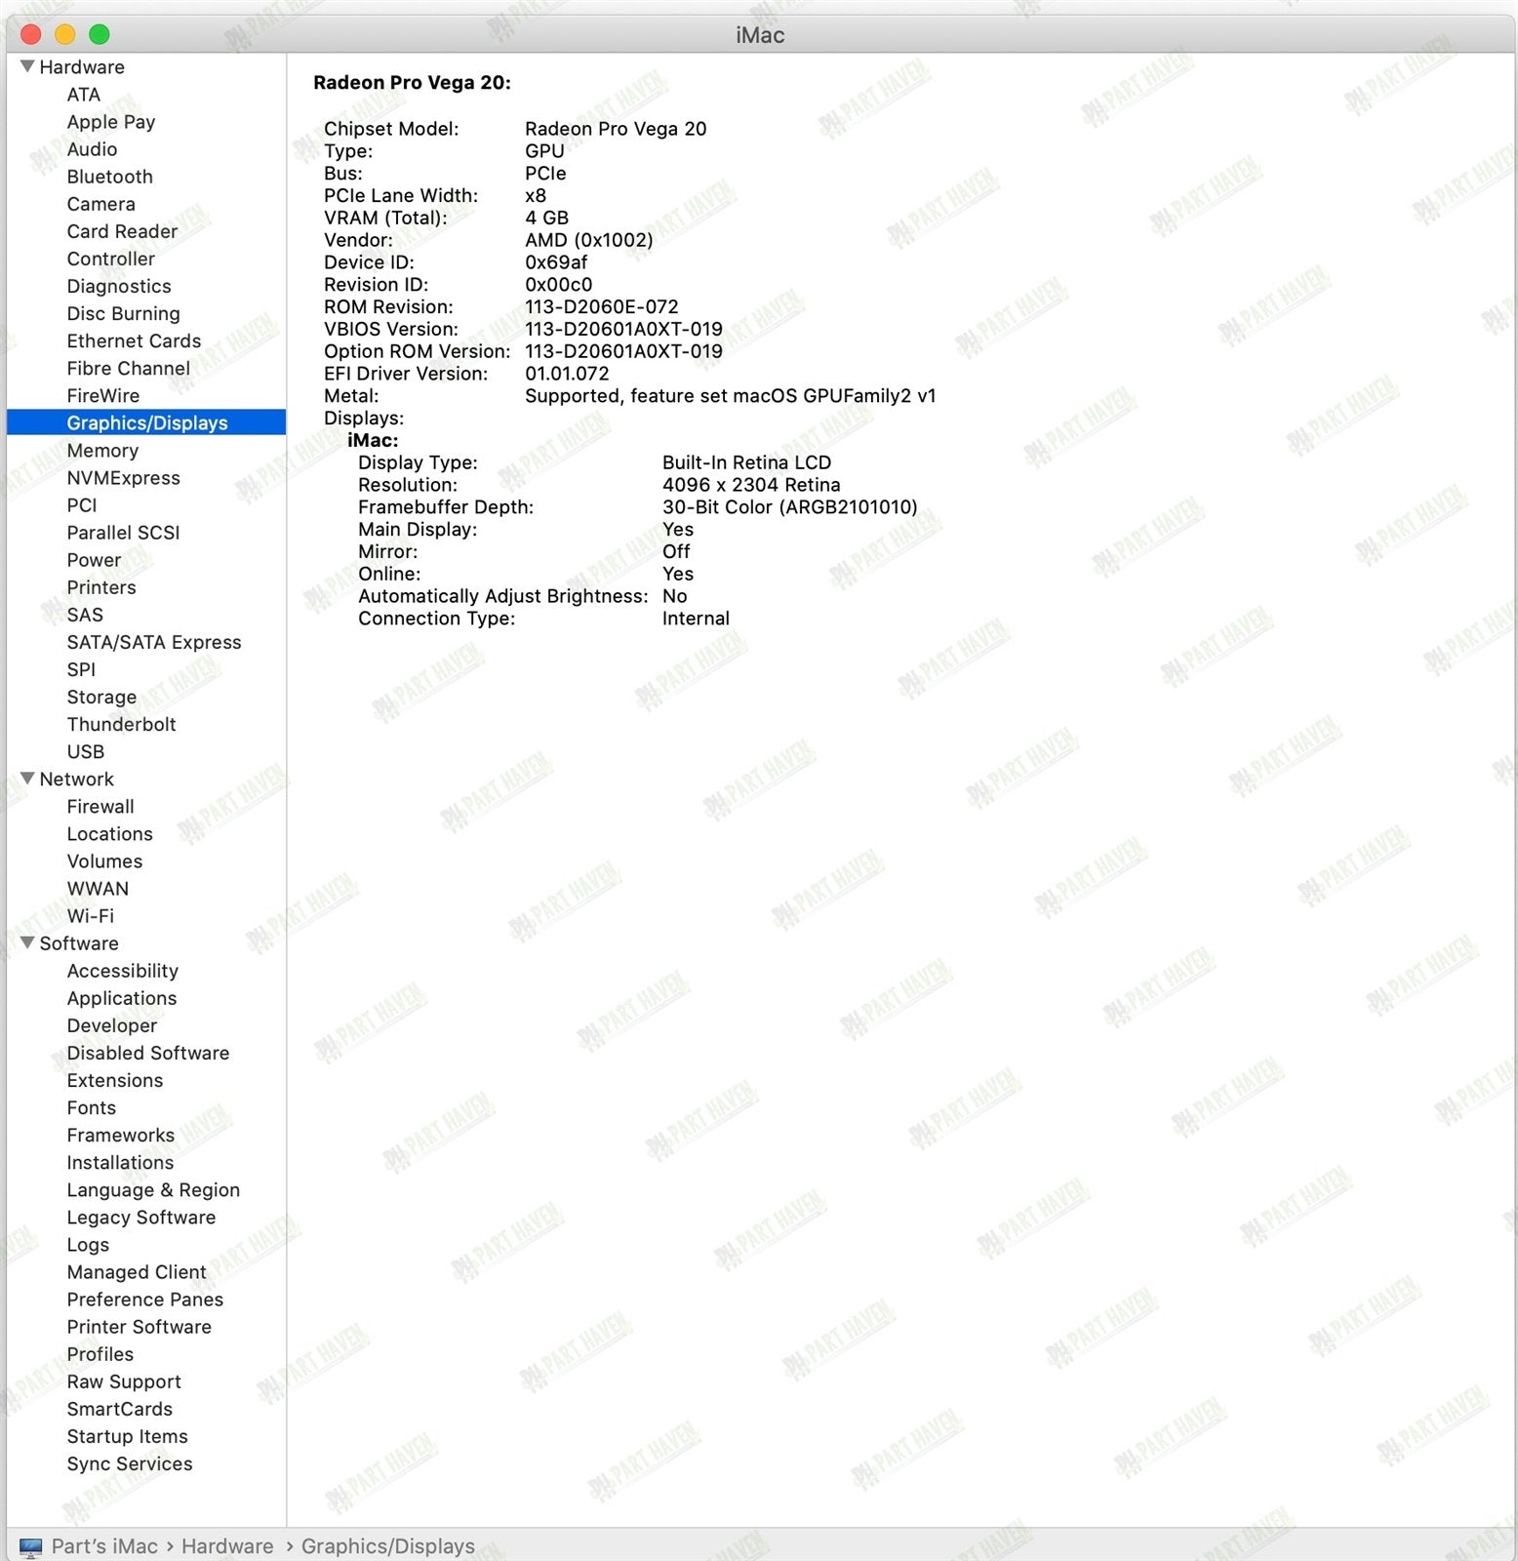Collapse the Software disclosure triangle

(x=27, y=942)
